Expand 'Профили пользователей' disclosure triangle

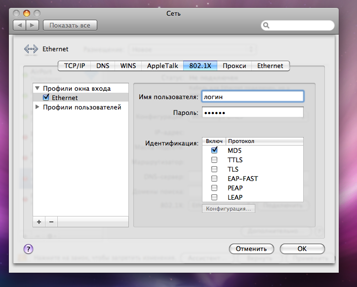pos(38,107)
